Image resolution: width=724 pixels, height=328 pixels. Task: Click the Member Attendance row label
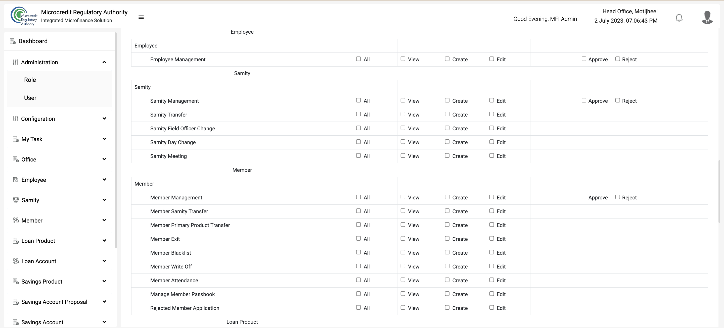click(174, 281)
